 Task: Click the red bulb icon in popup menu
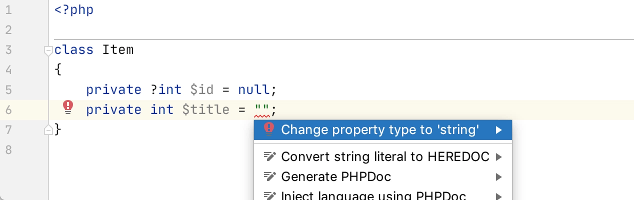tap(269, 129)
